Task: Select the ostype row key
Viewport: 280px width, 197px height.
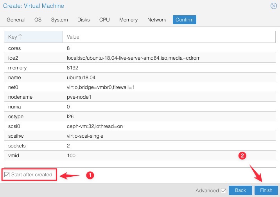Action: pos(16,117)
